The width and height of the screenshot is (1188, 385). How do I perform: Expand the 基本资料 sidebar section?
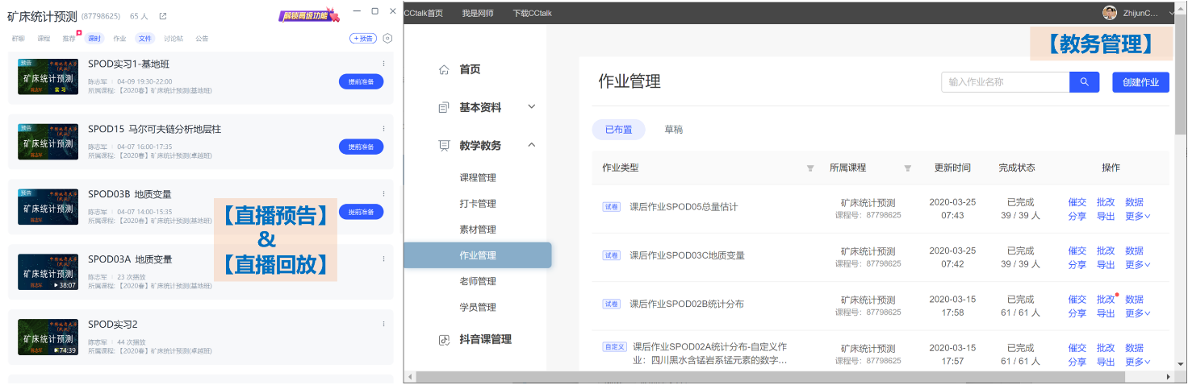coord(531,107)
